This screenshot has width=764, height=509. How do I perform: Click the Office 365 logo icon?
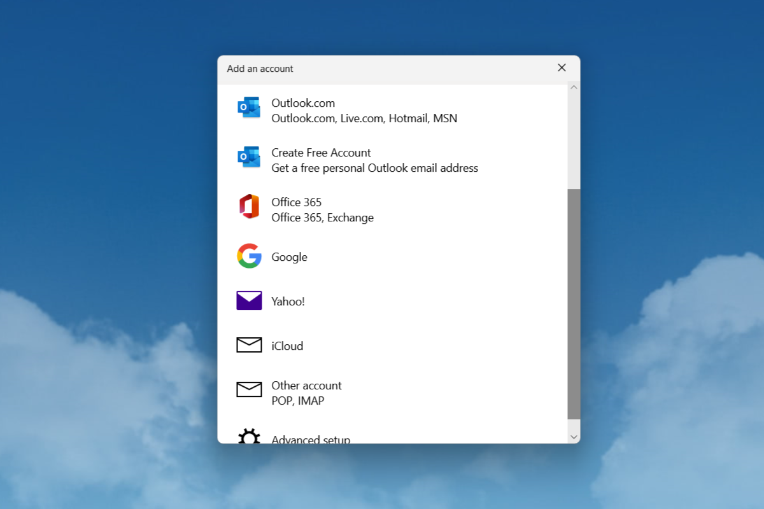tap(249, 207)
